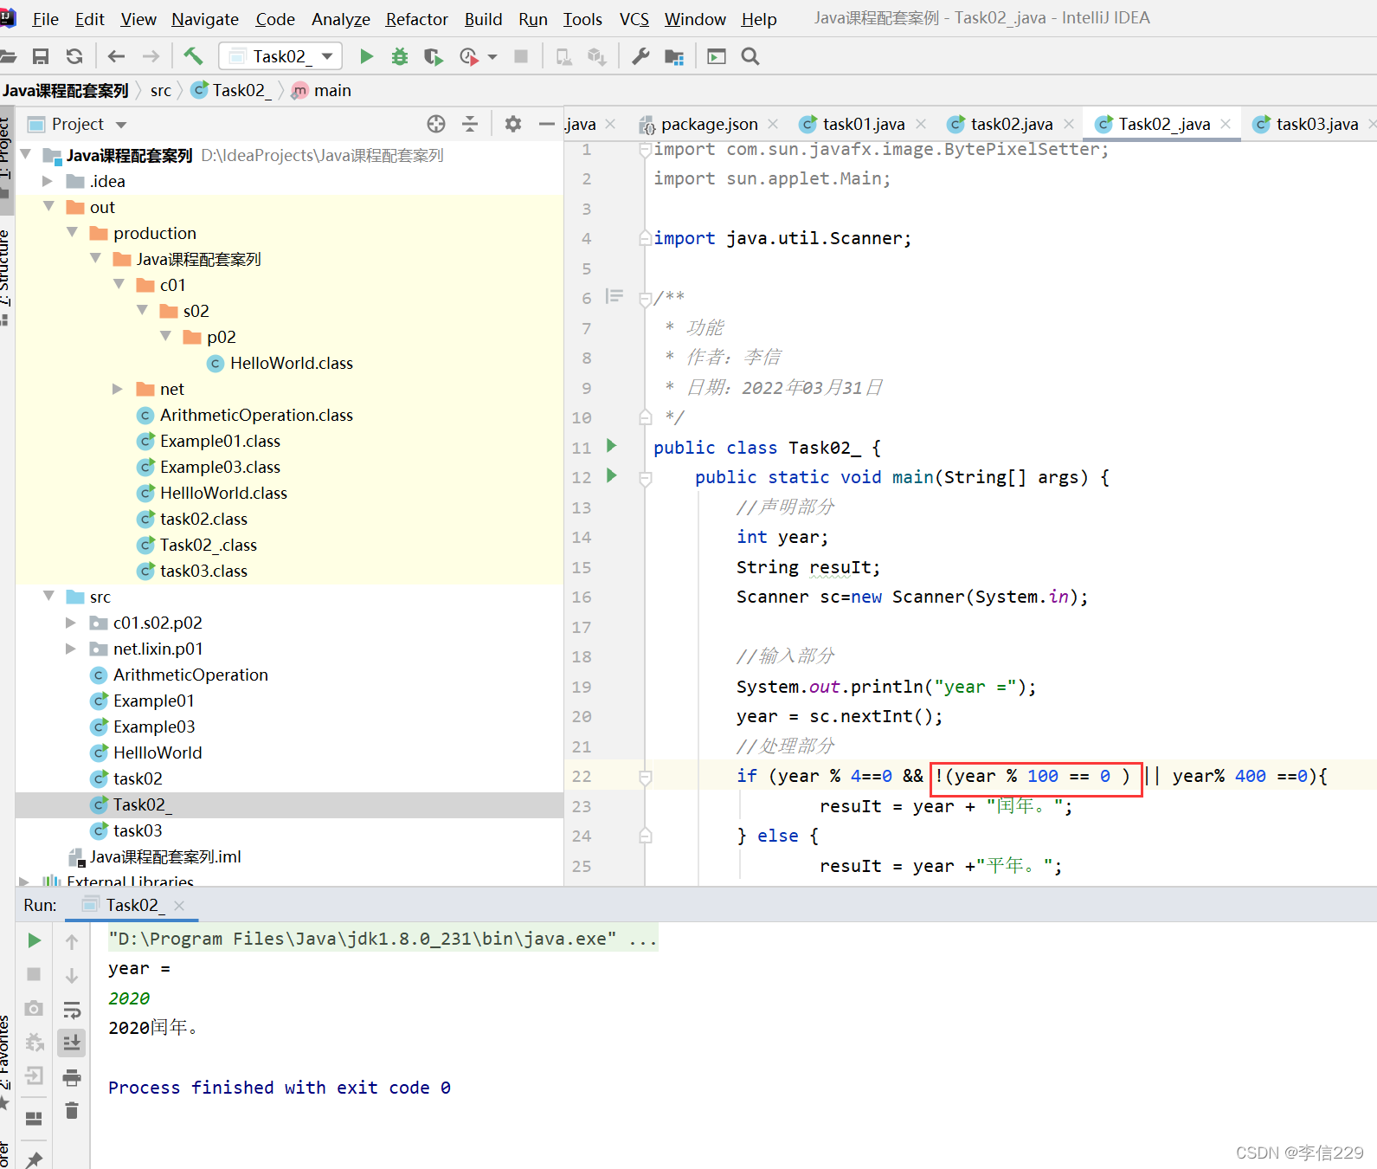Open the VCS menu
Image resolution: width=1377 pixels, height=1169 pixels.
[x=634, y=19]
